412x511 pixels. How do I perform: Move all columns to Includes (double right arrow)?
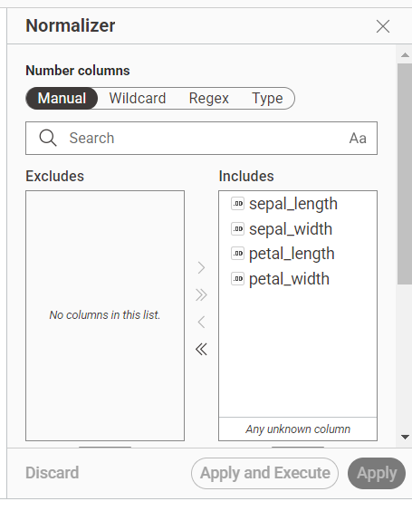pos(201,295)
